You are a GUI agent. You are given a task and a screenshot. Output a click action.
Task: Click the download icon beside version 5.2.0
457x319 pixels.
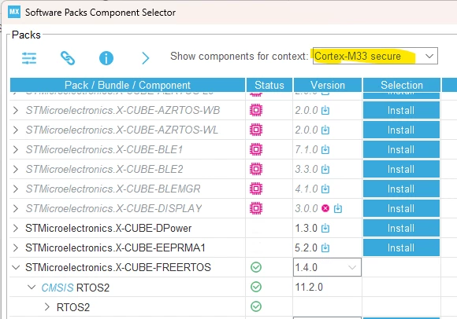(x=325, y=247)
